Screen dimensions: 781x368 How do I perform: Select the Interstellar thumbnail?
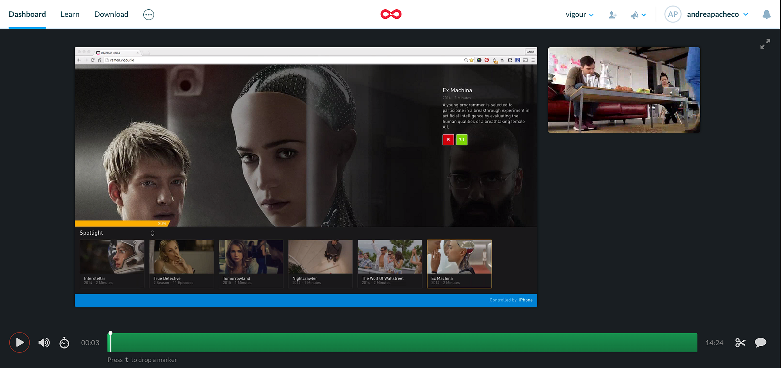pyautogui.click(x=112, y=264)
